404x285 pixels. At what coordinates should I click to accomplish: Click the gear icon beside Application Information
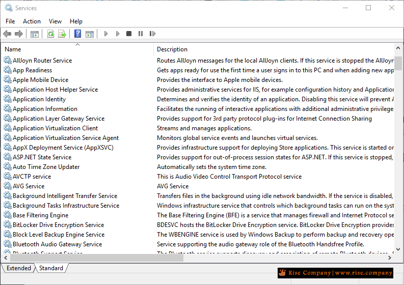pos(8,108)
